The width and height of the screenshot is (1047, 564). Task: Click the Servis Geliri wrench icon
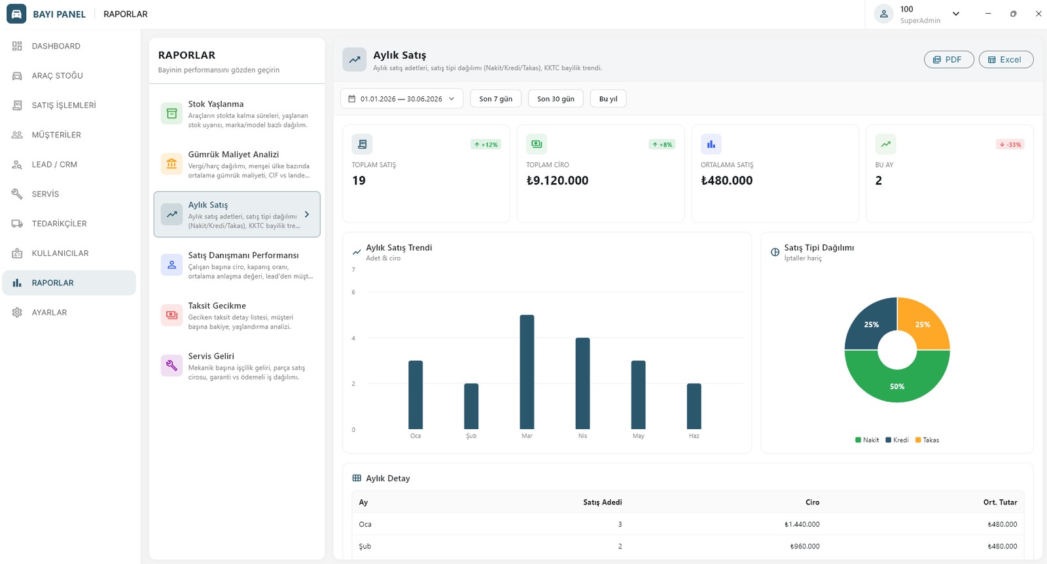[x=171, y=365]
